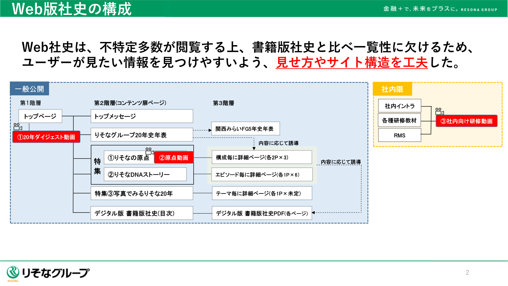
Task: Open the 一般公開 section tab
Action: [x=30, y=89]
